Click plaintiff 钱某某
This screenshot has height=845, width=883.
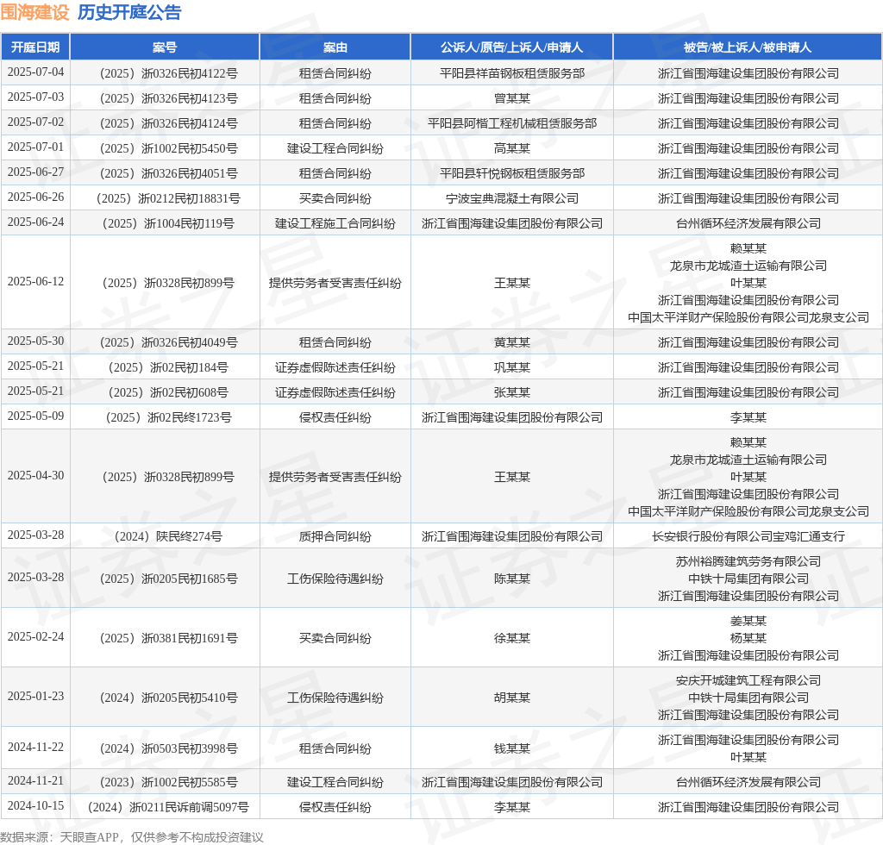(x=512, y=748)
